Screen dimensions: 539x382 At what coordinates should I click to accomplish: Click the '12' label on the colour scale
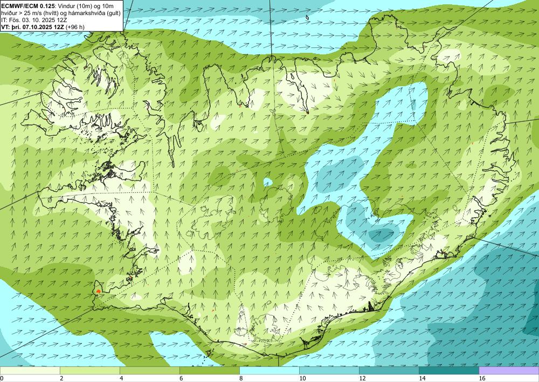coord(362,379)
